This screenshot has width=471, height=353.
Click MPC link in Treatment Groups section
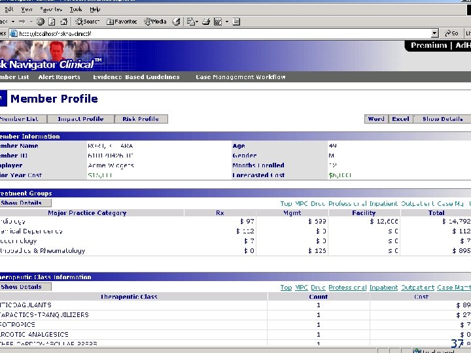click(x=302, y=204)
